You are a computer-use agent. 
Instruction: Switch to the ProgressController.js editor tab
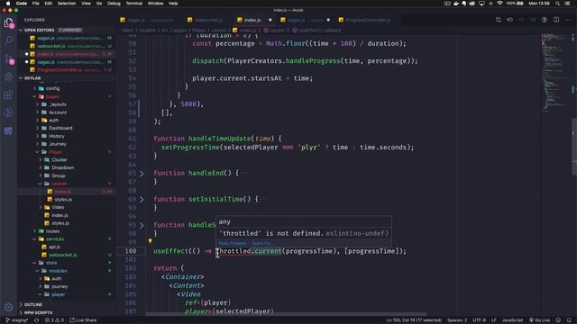(x=368, y=20)
